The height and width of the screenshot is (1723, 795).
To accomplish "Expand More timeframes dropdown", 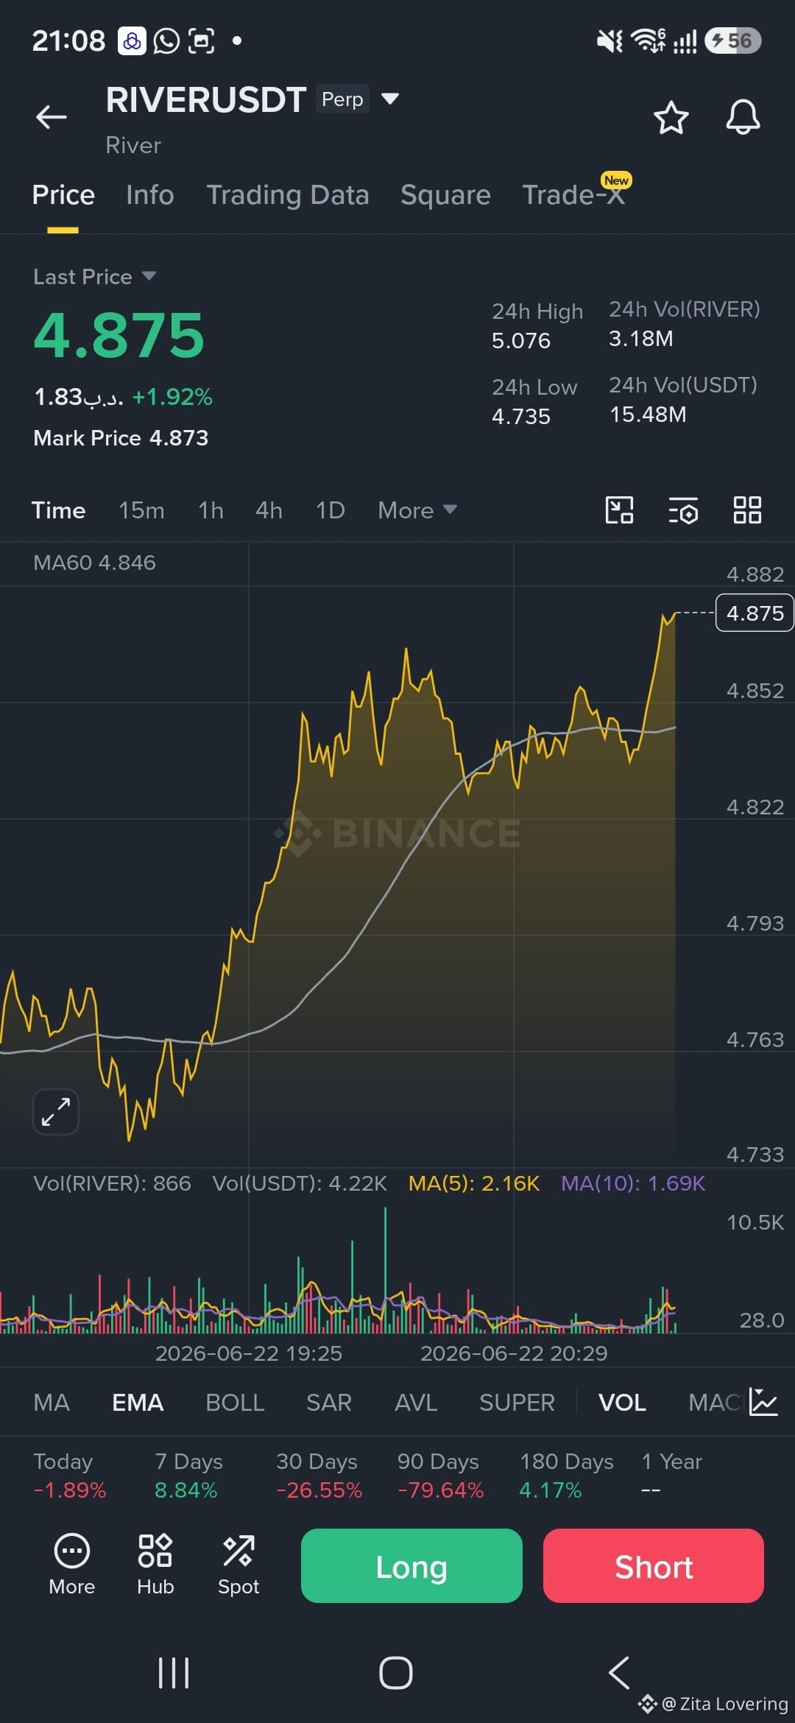I will (417, 510).
